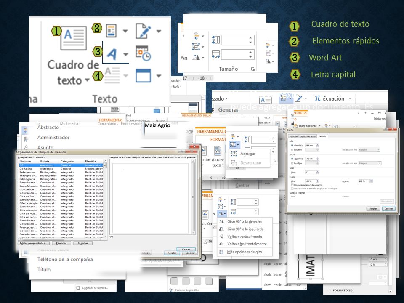Choose Girar 90° a la izquierda
Viewport: 404px width, 303px height.
tap(245, 229)
